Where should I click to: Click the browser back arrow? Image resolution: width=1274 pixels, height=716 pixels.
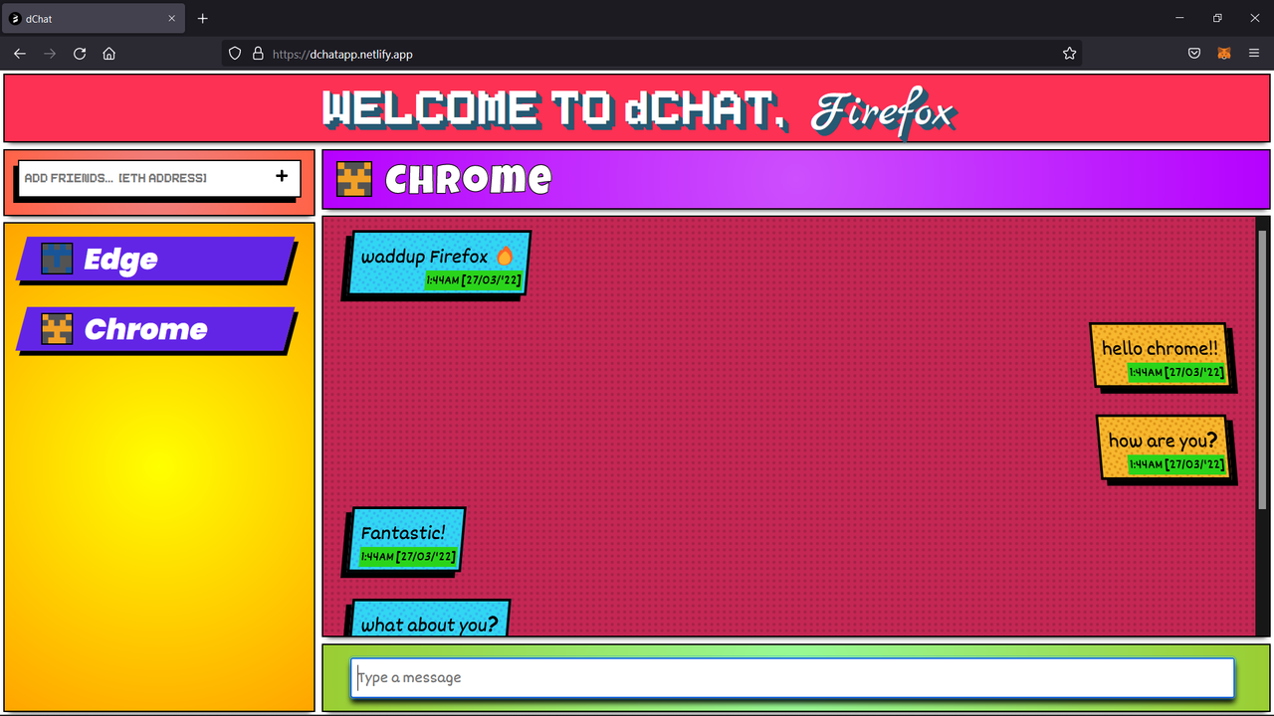pyautogui.click(x=20, y=54)
